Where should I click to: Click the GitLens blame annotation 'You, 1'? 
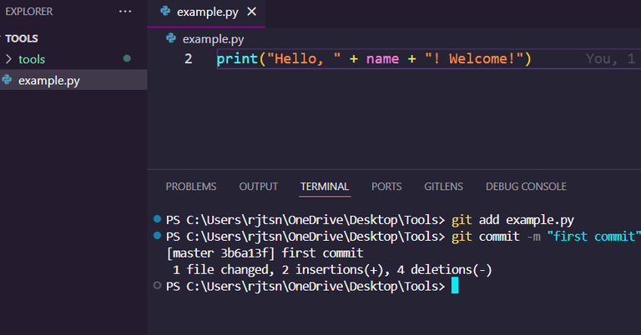click(610, 59)
